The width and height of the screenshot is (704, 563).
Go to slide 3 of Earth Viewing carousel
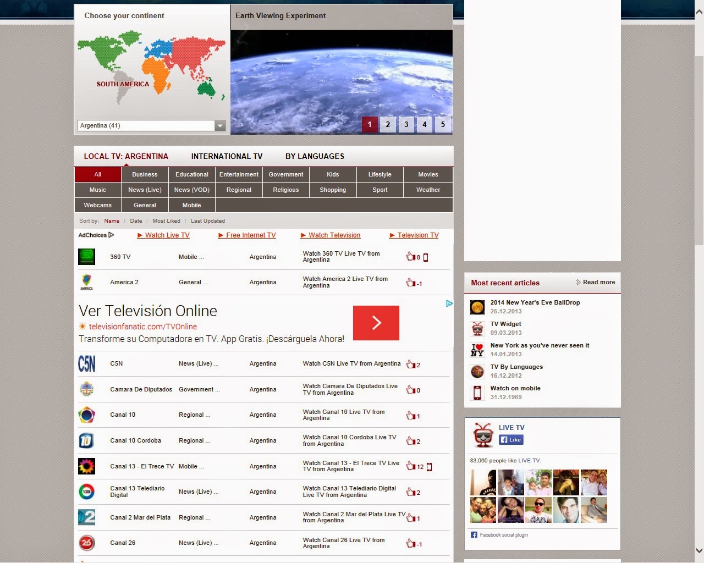pyautogui.click(x=406, y=124)
